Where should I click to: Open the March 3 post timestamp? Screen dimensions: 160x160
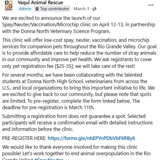(x=81, y=9)
